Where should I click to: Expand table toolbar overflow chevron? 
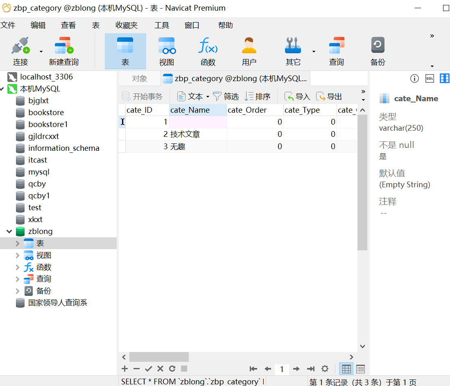click(363, 92)
